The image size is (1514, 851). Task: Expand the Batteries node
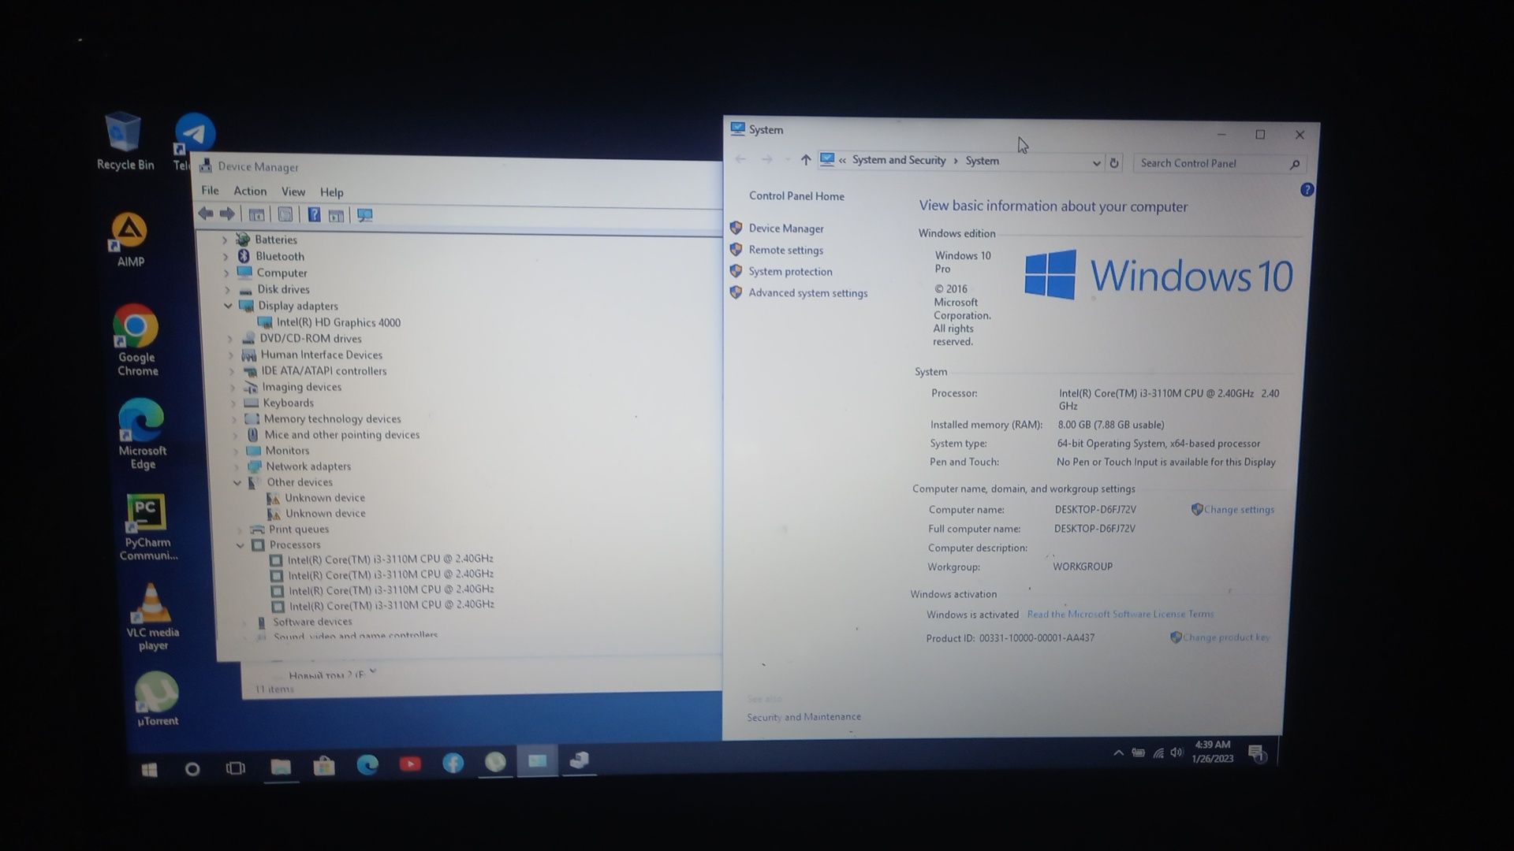pos(225,240)
